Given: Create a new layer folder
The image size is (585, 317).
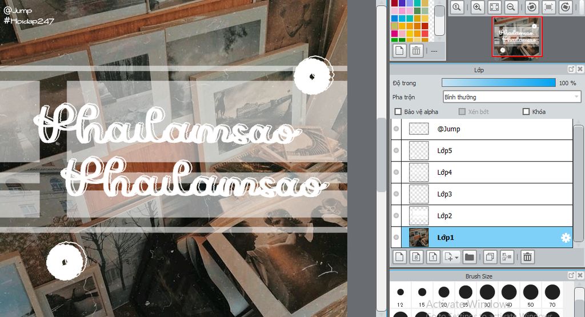Looking at the screenshot, I should click(469, 257).
